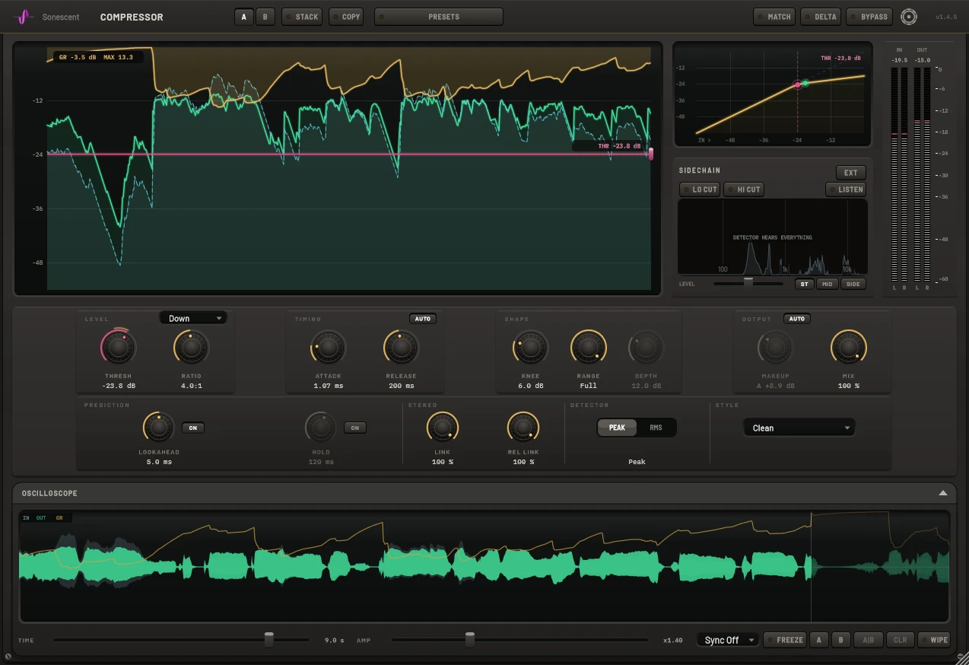The image size is (969, 665).
Task: Collapse the Oscilloscope panel with the triangle
Action: [943, 493]
